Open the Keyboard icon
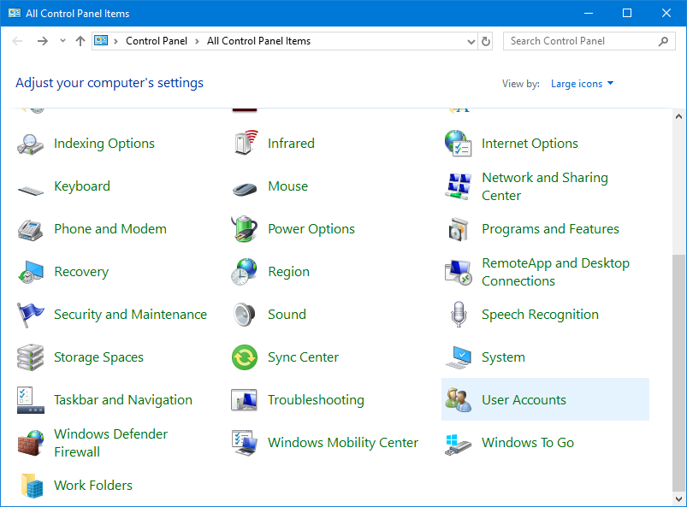 [x=30, y=191]
